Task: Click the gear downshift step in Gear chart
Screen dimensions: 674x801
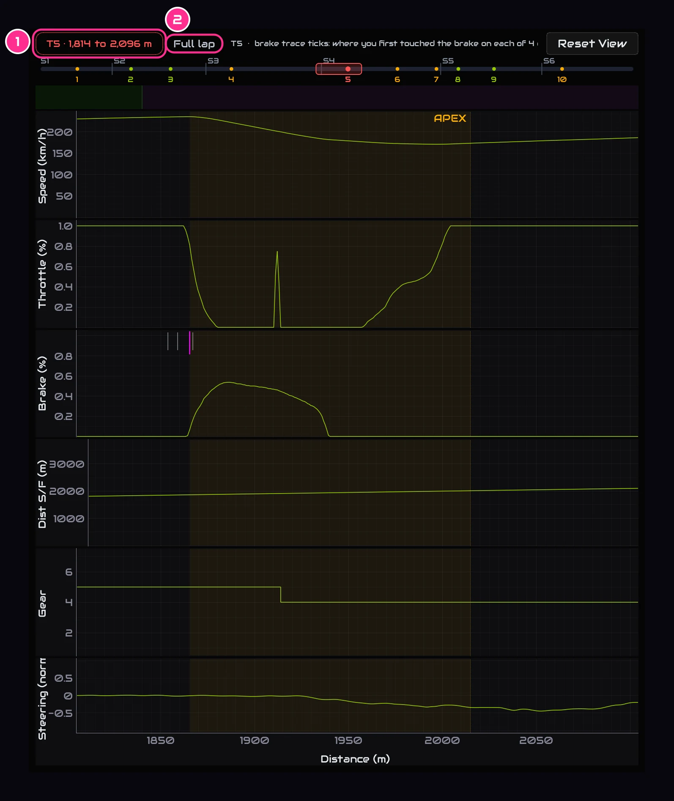Action: point(281,595)
